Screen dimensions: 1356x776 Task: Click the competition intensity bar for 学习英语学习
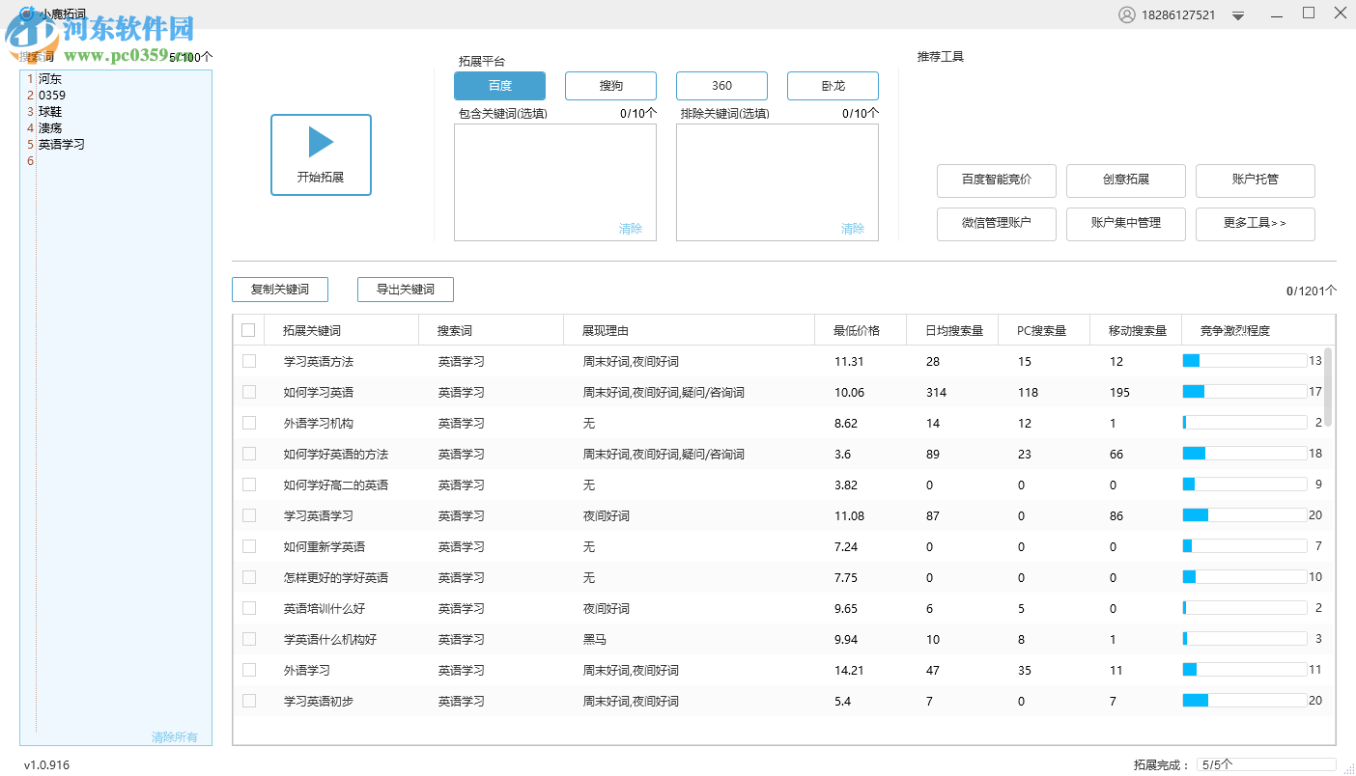pyautogui.click(x=1244, y=513)
